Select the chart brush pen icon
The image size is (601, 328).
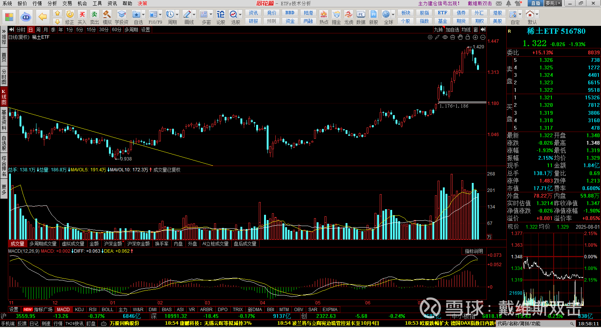[x=438, y=37]
